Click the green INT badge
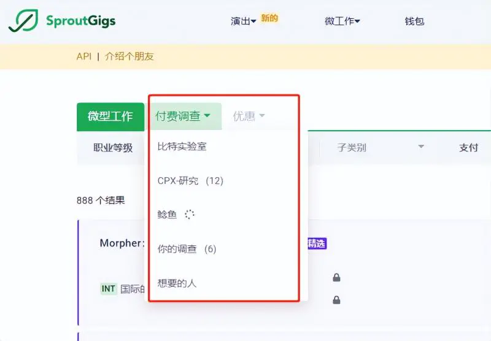Screen dimensions: 491x341 (x=109, y=288)
